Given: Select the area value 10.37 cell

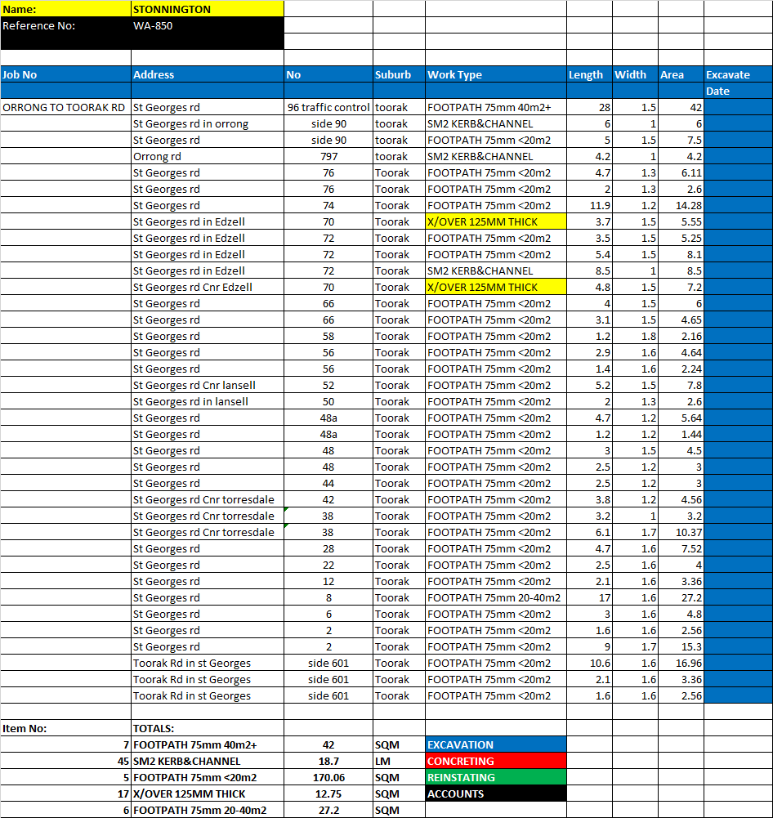Looking at the screenshot, I should tap(680, 532).
